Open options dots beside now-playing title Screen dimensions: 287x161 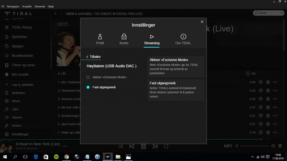[x=65, y=146]
